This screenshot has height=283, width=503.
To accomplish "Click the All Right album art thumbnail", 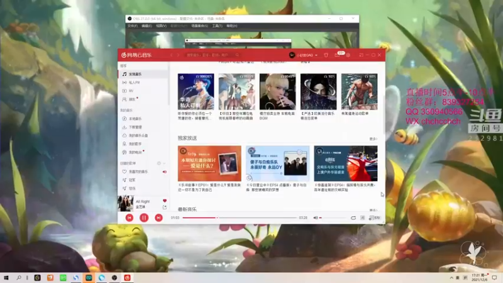I will [125, 203].
